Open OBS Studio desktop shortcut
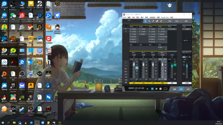This screenshot has width=223, height=125. click(x=22, y=75)
